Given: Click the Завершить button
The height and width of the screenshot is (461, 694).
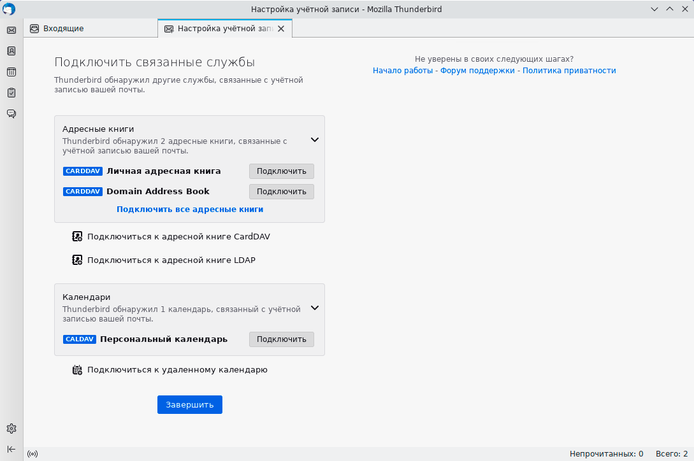Looking at the screenshot, I should [x=190, y=405].
